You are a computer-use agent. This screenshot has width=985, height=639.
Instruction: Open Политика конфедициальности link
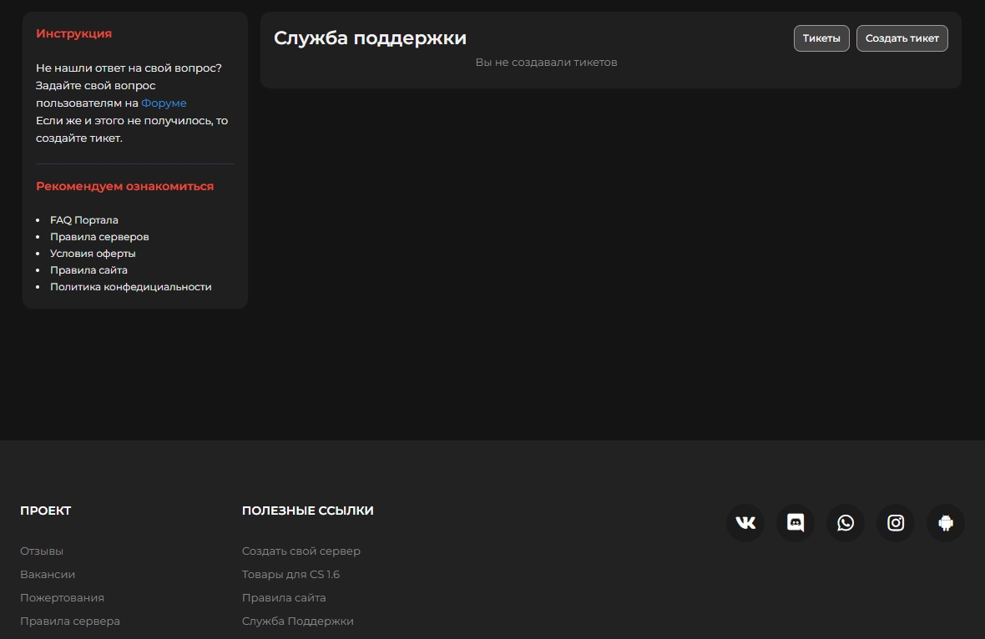pos(131,287)
